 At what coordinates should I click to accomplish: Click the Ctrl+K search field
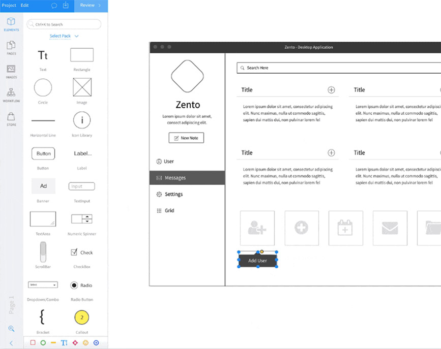[x=64, y=24]
